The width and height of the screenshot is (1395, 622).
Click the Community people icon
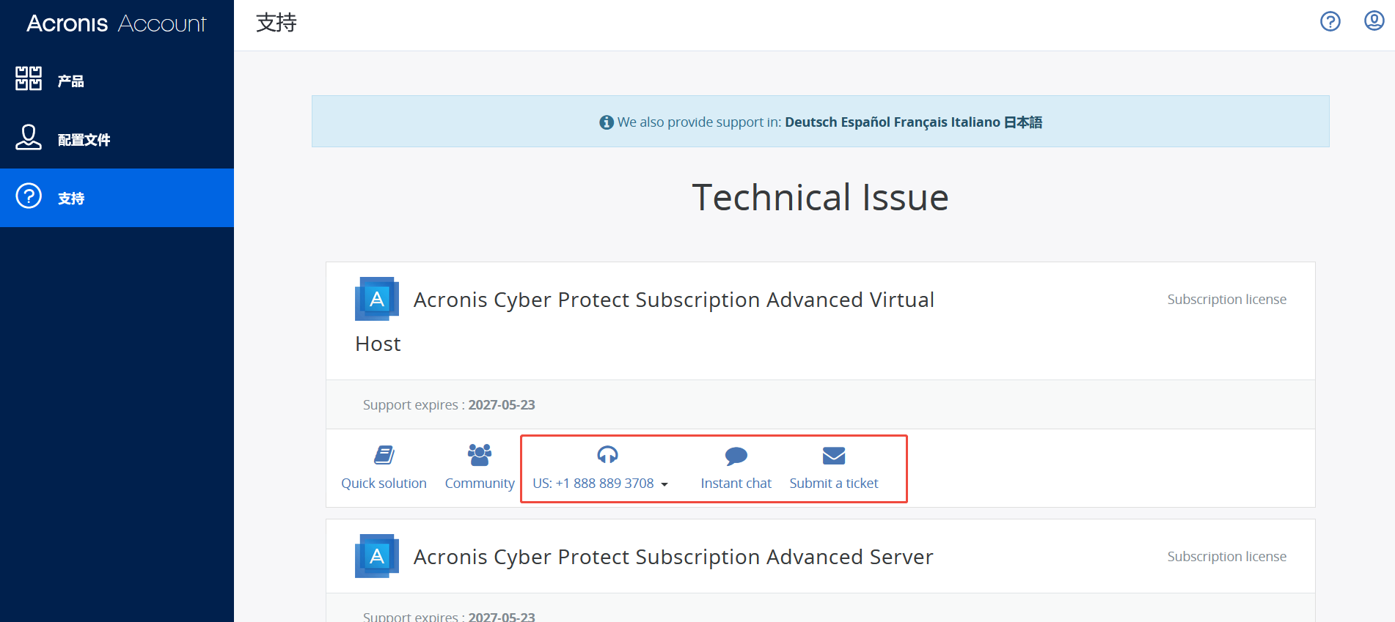click(480, 455)
